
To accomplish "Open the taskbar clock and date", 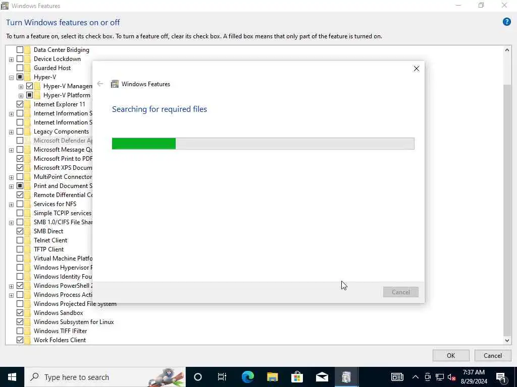I will (x=474, y=377).
